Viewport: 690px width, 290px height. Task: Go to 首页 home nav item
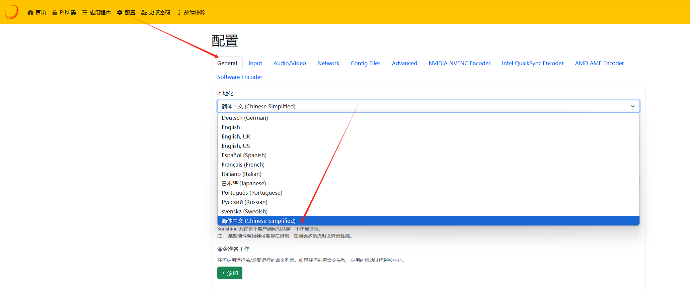37,12
